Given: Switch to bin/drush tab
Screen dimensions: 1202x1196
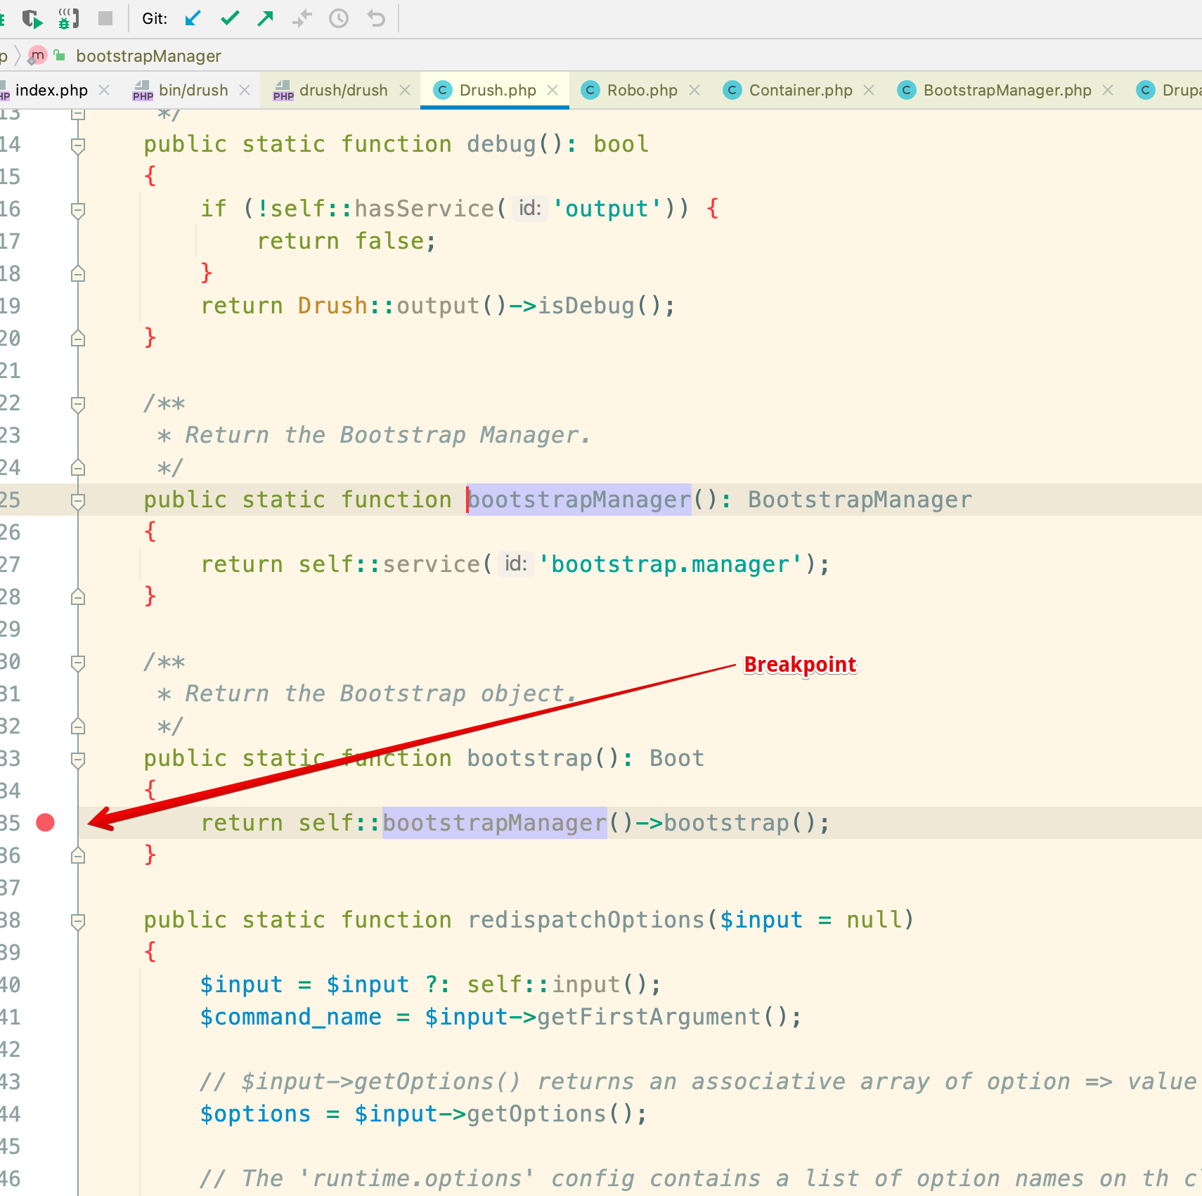Looking at the screenshot, I should point(193,90).
